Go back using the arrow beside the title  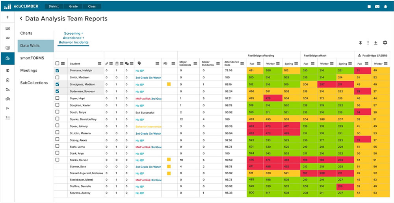click(x=21, y=19)
